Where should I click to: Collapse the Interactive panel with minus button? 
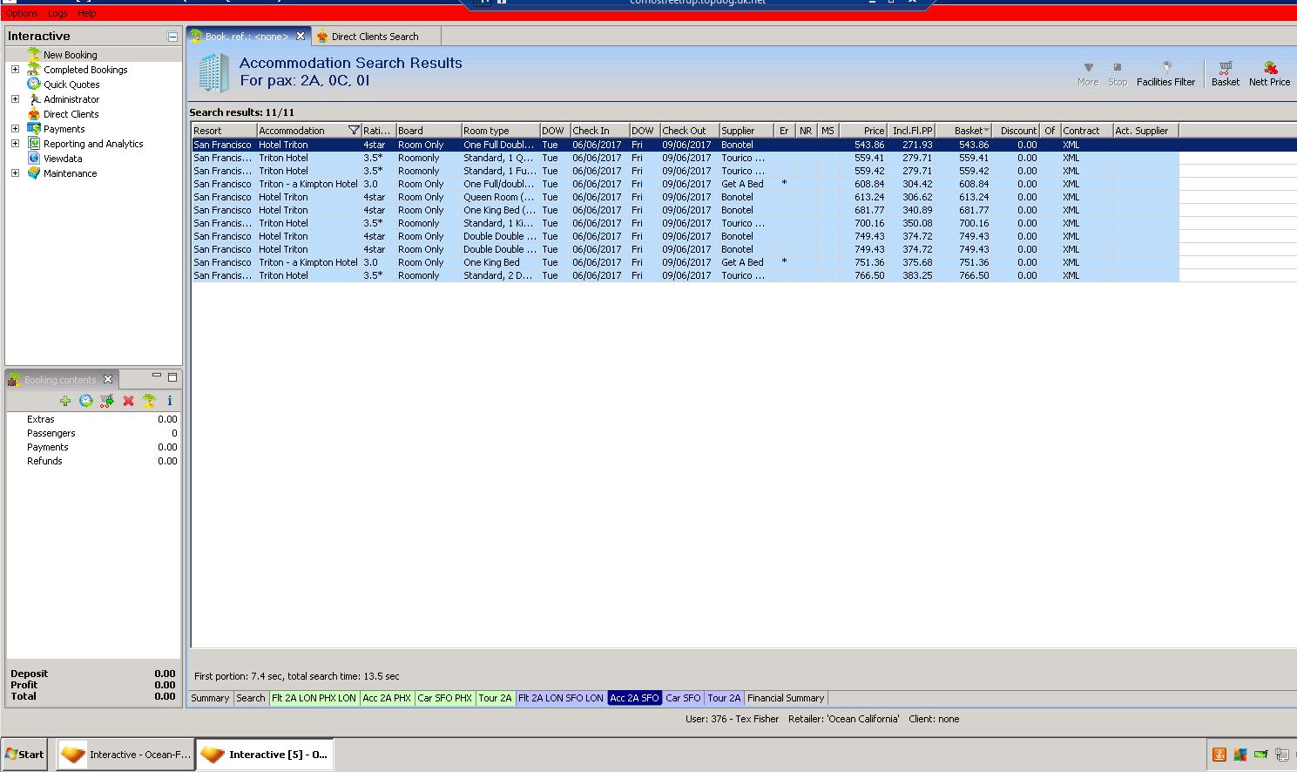pos(172,37)
